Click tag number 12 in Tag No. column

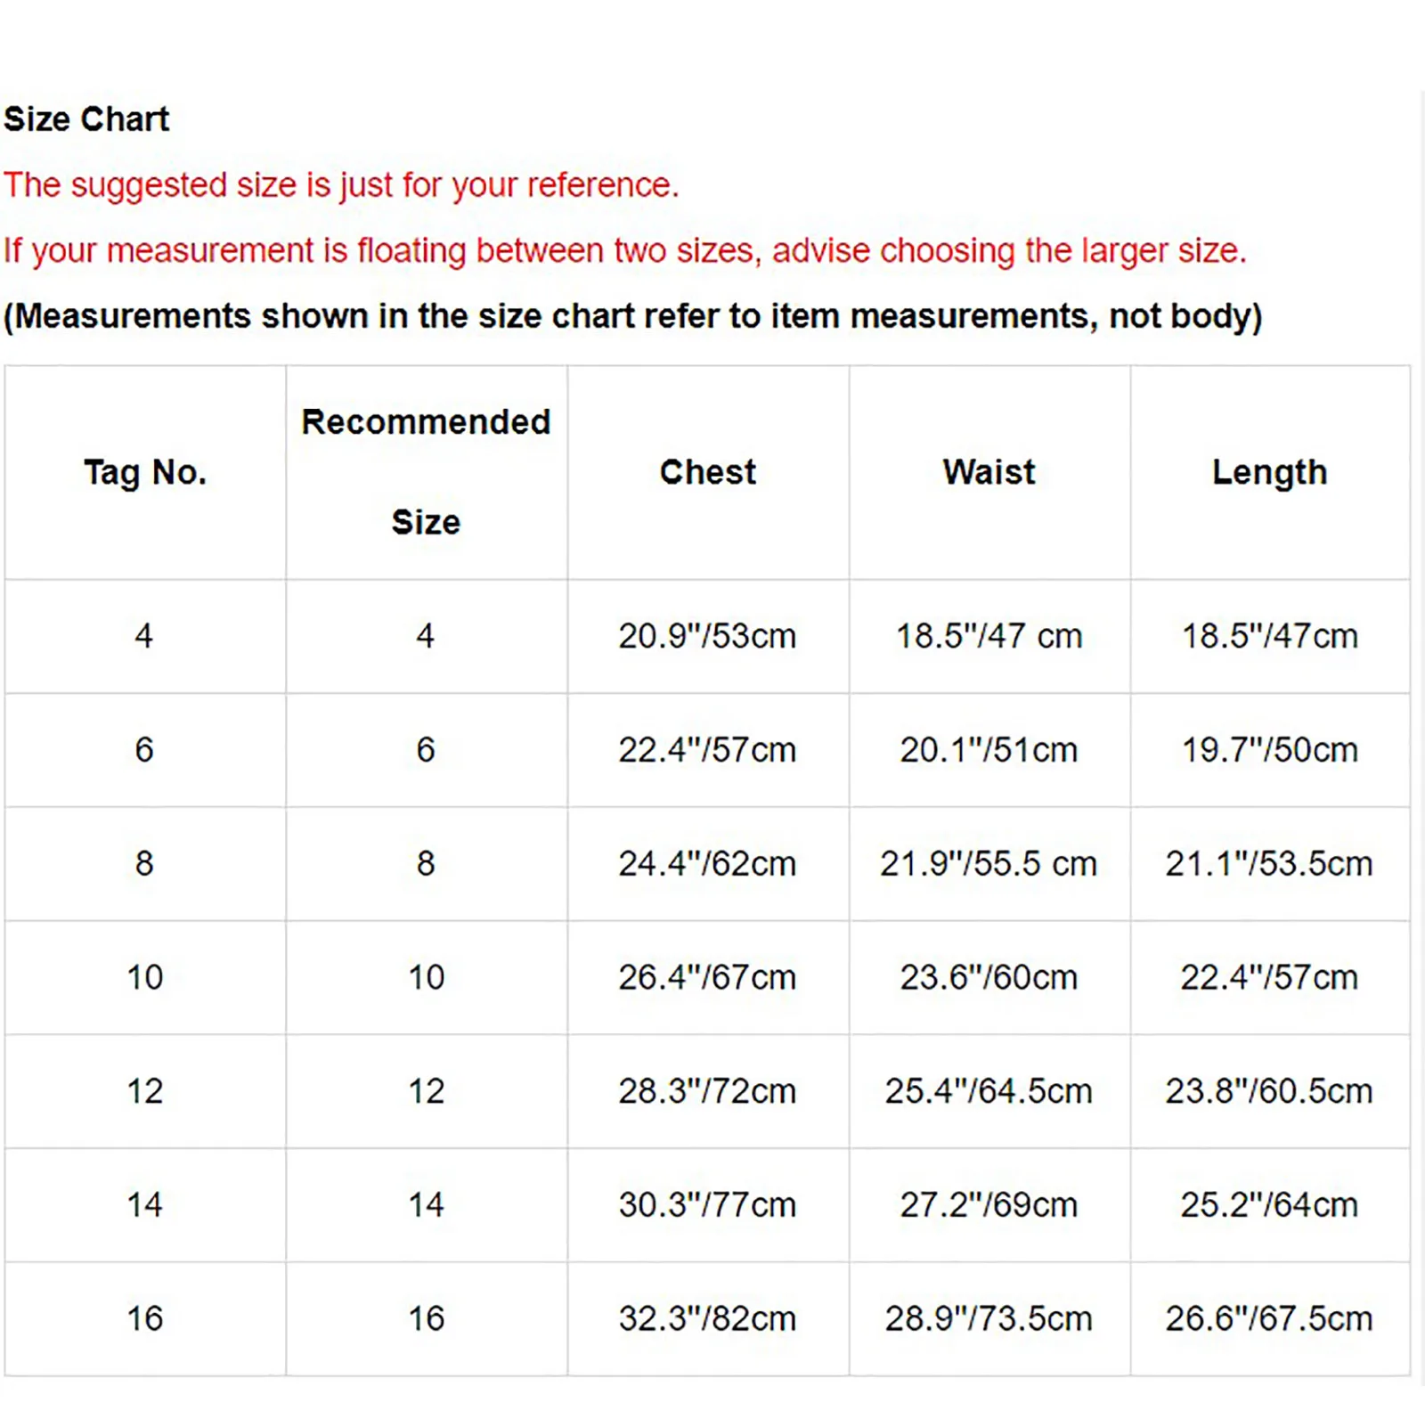[x=145, y=1091]
